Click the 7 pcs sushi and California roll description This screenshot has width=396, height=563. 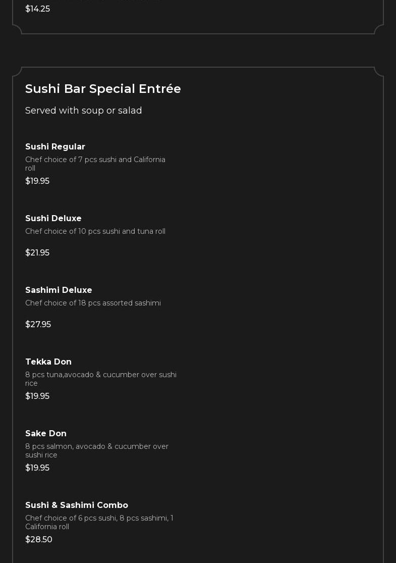(x=95, y=164)
